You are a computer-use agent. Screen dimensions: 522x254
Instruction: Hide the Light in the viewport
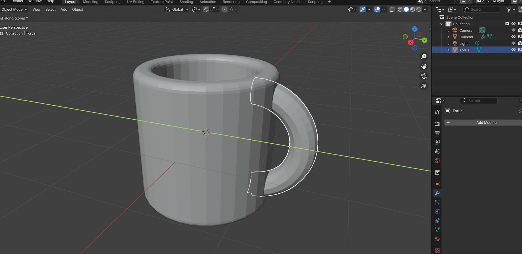point(513,43)
